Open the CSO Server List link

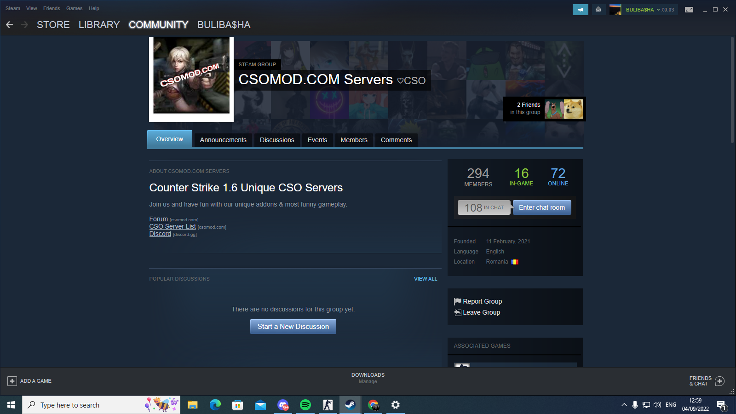pos(172,226)
